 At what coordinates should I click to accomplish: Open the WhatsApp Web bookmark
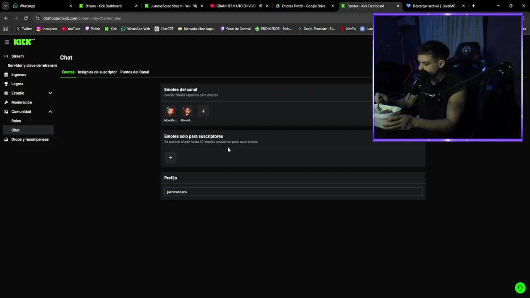point(135,29)
